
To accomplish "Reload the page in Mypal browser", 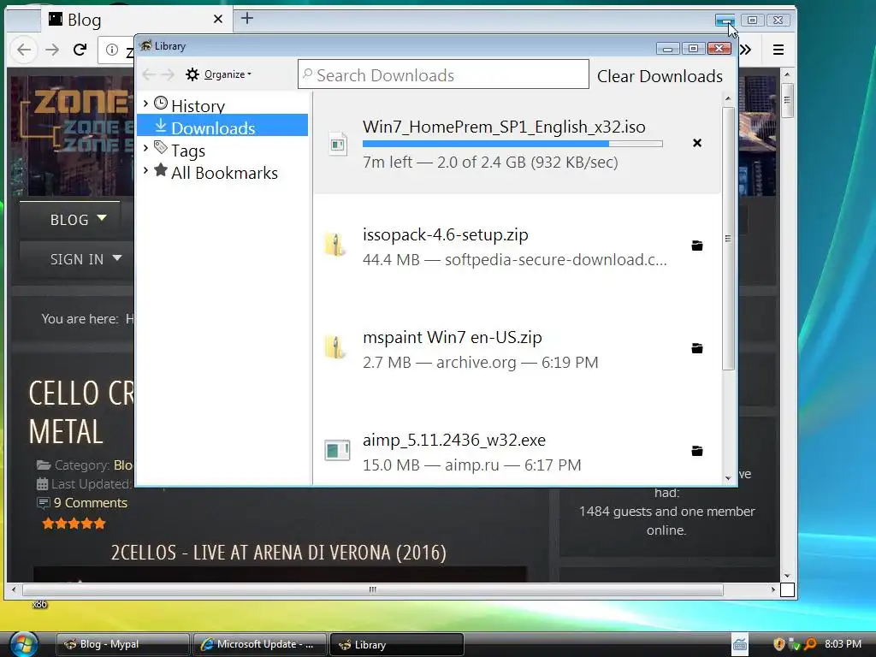I will 80,50.
